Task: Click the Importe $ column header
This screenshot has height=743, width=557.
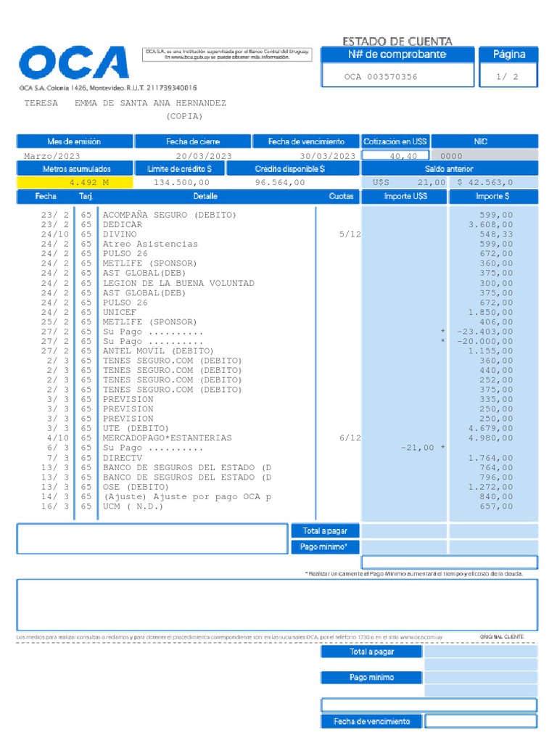Action: pos(492,196)
